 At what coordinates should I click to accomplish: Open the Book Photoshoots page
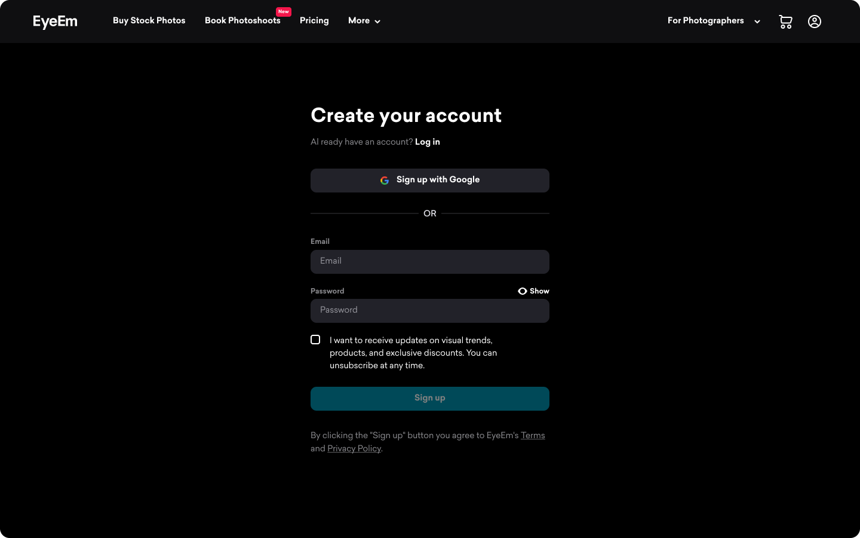click(x=242, y=20)
